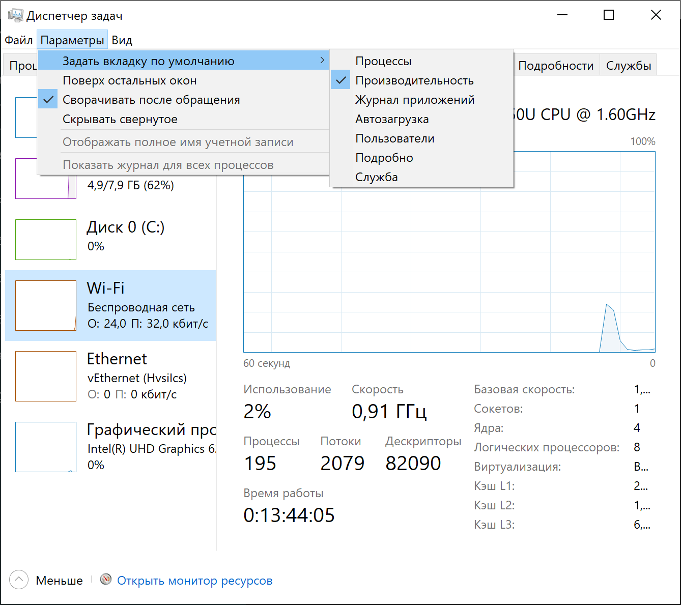The width and height of the screenshot is (681, 605).
Task: Set Автозагрузка as default tab
Action: [392, 119]
